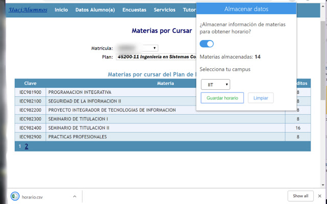Select clave IEC982200
This screenshot has width=327, height=204.
(30, 110)
